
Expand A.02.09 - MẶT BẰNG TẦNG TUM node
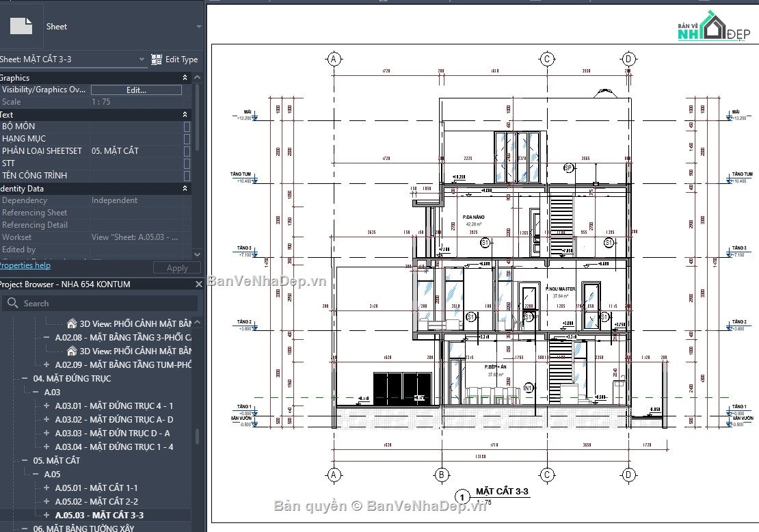click(x=46, y=364)
